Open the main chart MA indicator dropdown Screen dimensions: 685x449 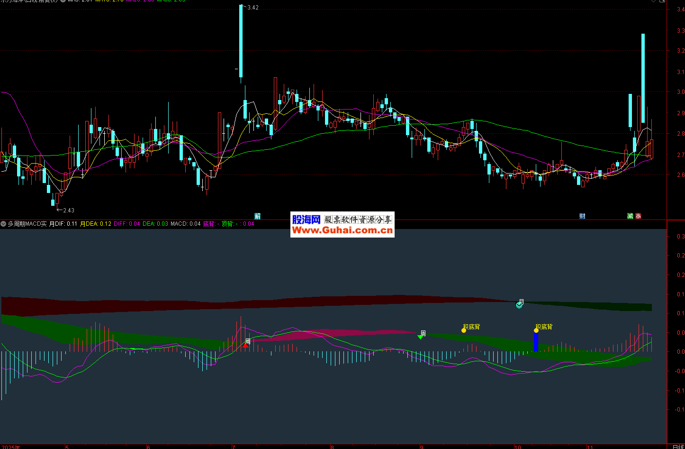63,1
